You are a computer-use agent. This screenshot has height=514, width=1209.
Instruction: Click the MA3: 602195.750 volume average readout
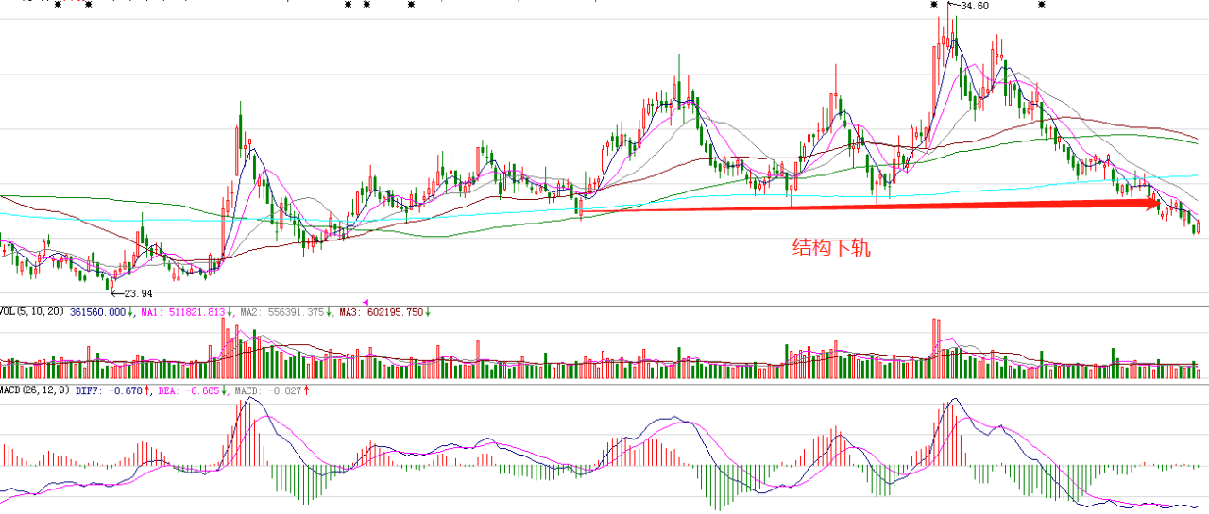[x=382, y=312]
